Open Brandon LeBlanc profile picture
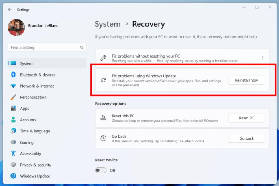Screen dimensions: 279x186 (x=16, y=27)
